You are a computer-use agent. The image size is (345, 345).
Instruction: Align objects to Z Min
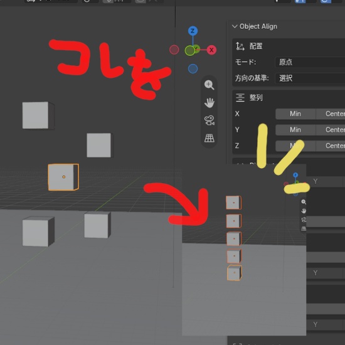tap(295, 146)
